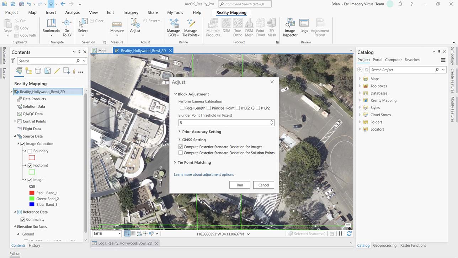Screen dimensions: 458x258
Task: Click the Red Band_1 color swatch
Action: coord(32,193)
